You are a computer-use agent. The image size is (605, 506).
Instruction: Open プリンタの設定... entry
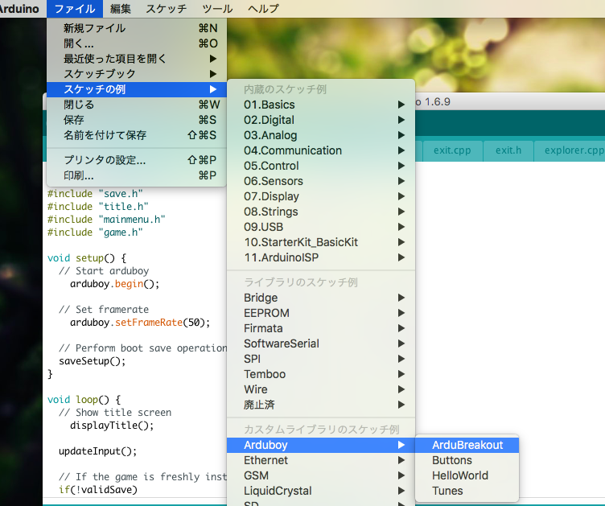137,159
